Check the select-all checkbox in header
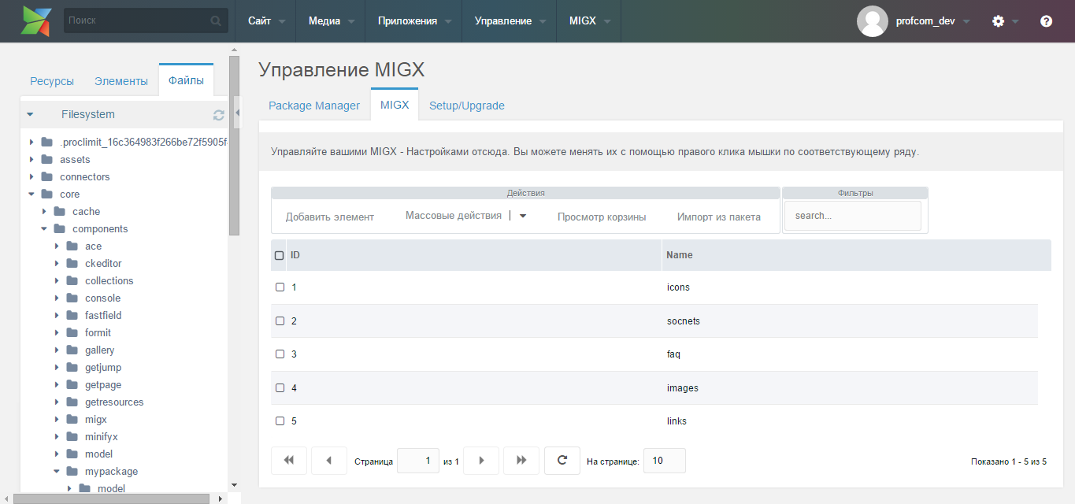Viewport: 1075px width, 504px height. point(279,255)
